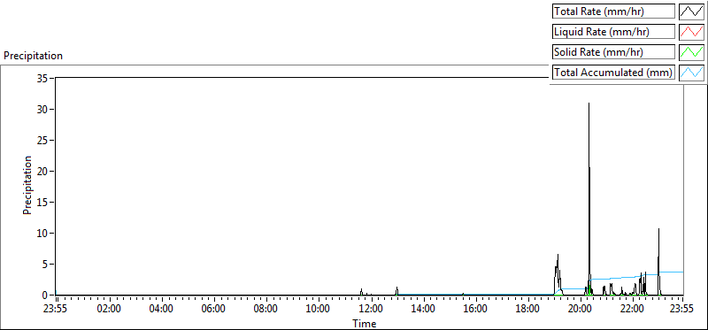
Task: Click the 20:00 time axis label
Action: pos(581,310)
